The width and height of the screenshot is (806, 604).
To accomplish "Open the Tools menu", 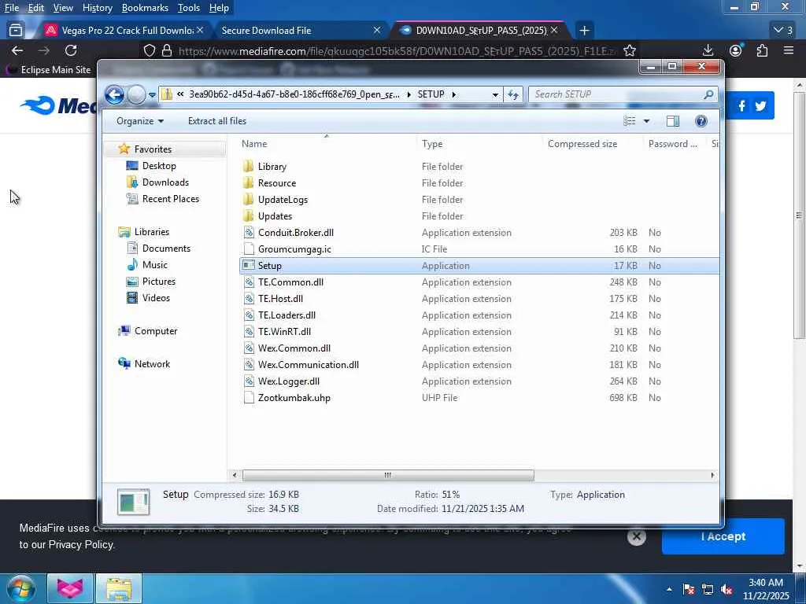I will [x=189, y=8].
